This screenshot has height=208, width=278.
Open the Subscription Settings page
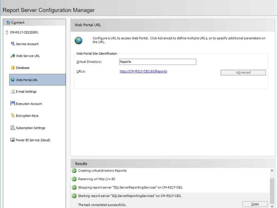[x=31, y=128]
